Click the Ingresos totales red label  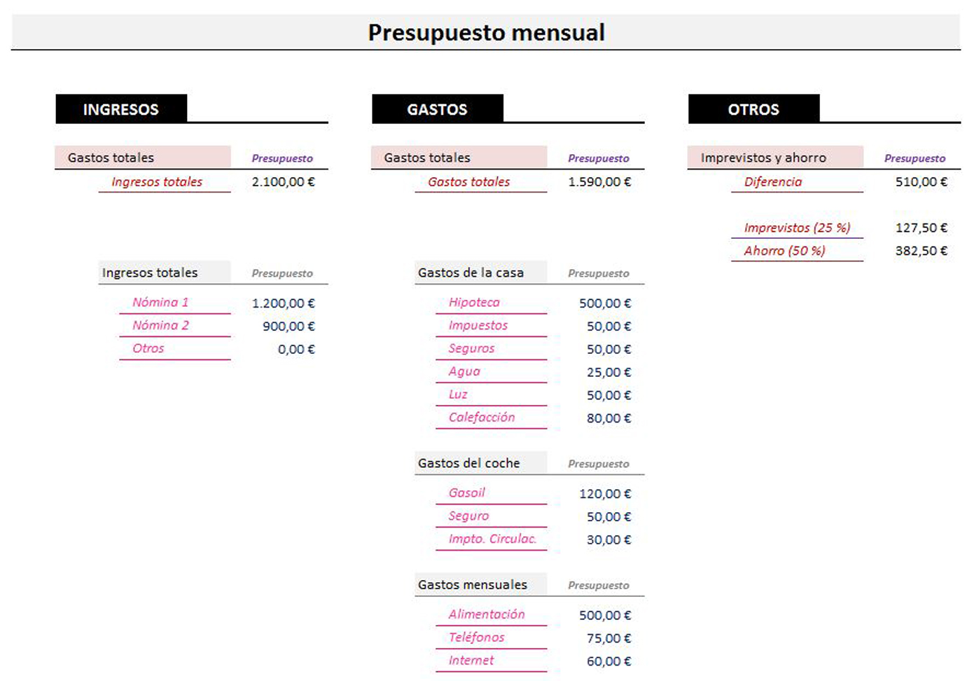157,181
